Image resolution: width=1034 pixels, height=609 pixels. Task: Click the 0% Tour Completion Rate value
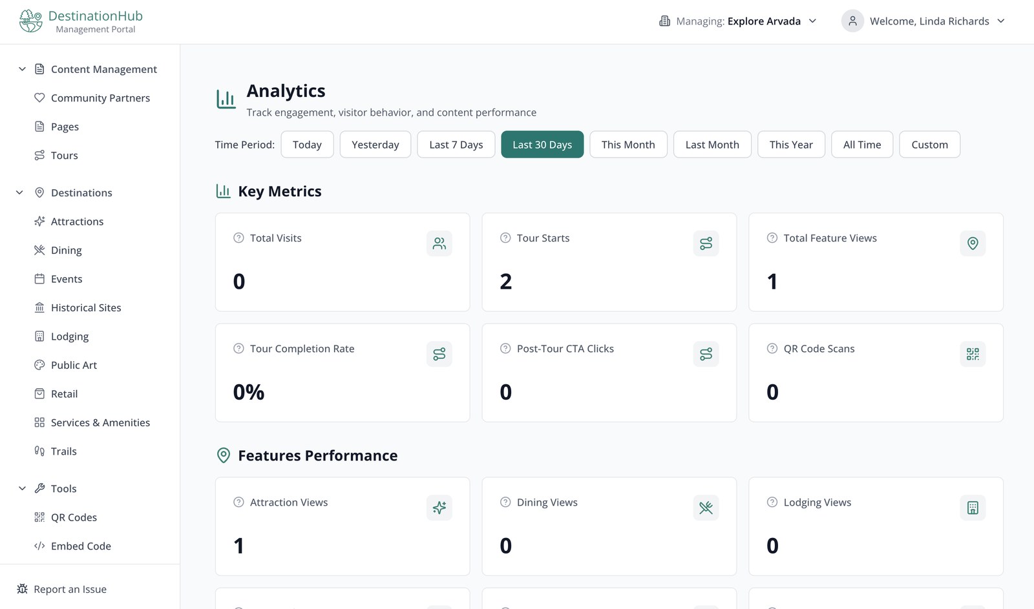point(249,392)
